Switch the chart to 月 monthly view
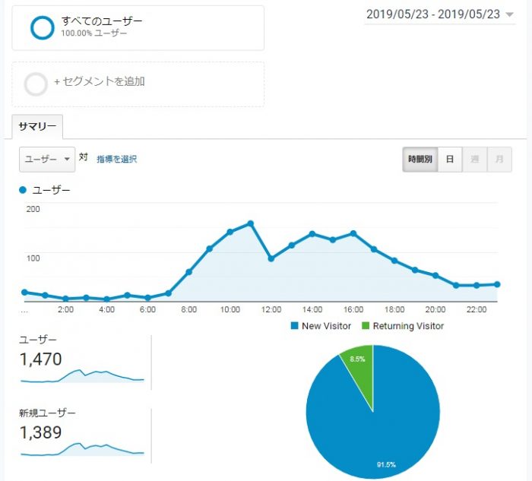Screen dimensions: 532x481 pyautogui.click(x=499, y=160)
